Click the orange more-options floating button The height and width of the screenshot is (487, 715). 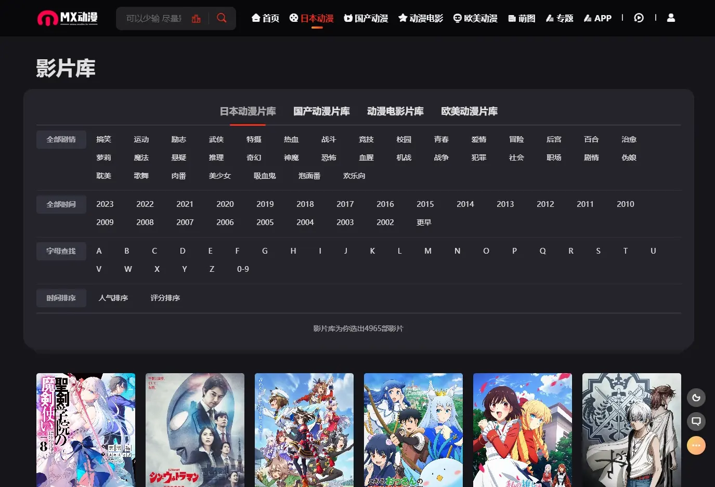point(696,445)
